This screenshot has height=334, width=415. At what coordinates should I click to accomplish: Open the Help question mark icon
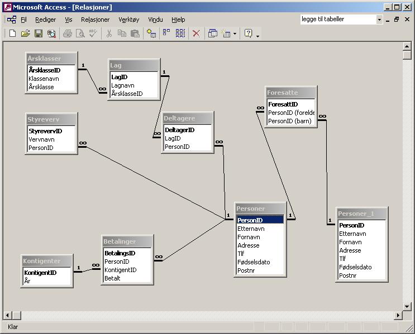248,33
